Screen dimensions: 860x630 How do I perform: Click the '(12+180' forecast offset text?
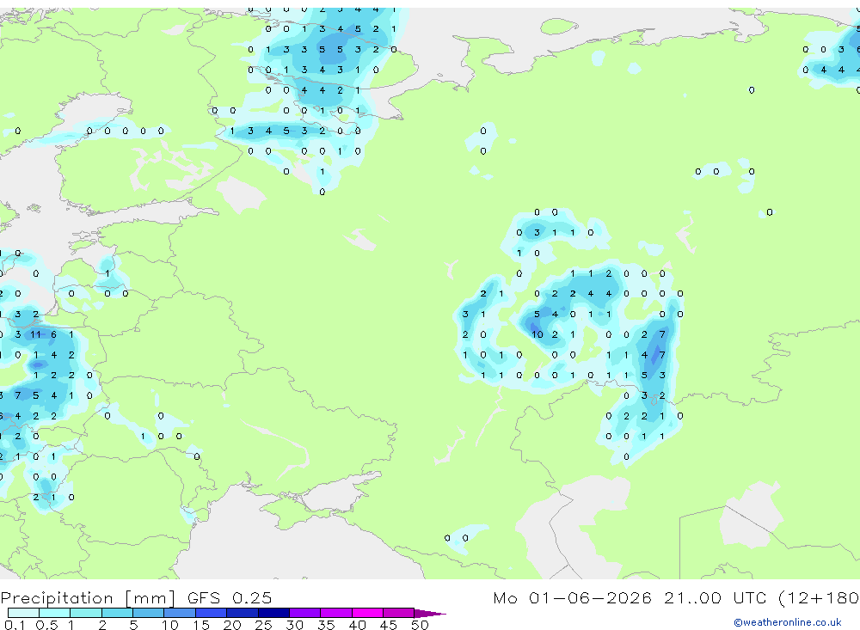coord(819,597)
